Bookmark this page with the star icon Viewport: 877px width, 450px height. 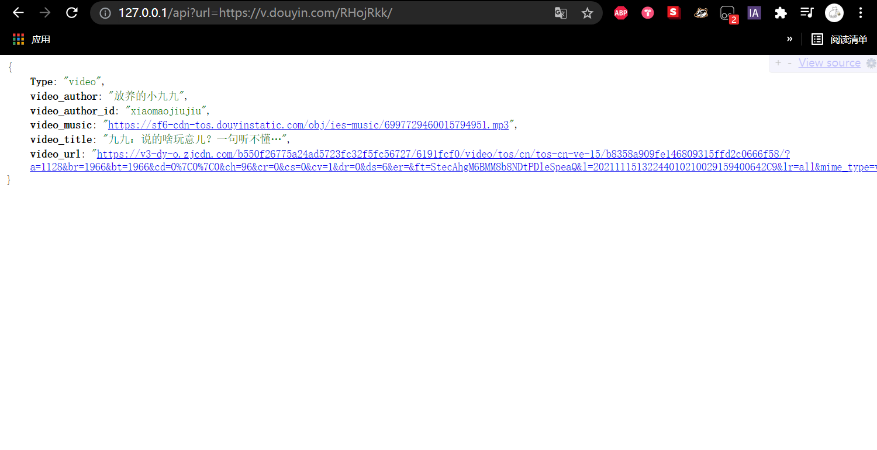pyautogui.click(x=588, y=13)
